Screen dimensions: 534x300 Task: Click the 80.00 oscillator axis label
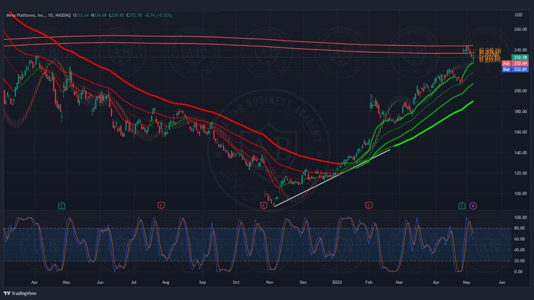519,228
